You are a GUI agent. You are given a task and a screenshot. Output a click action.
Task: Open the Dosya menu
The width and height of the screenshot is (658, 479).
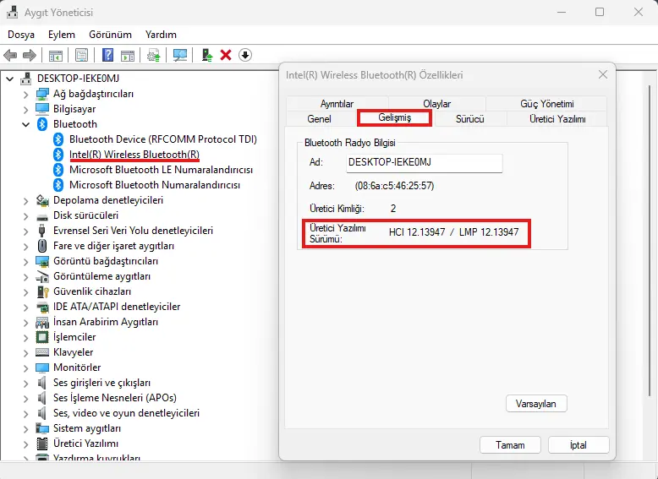21,35
